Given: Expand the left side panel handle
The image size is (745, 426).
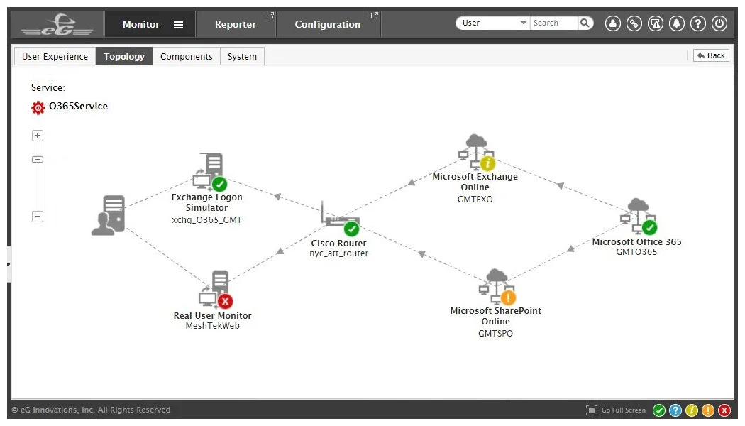Looking at the screenshot, I should 9,264.
